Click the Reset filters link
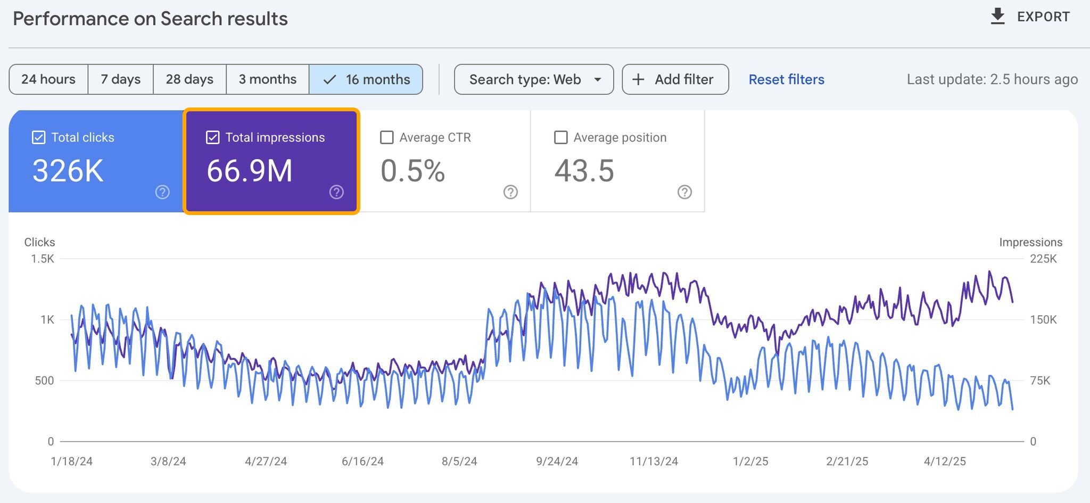 tap(786, 79)
